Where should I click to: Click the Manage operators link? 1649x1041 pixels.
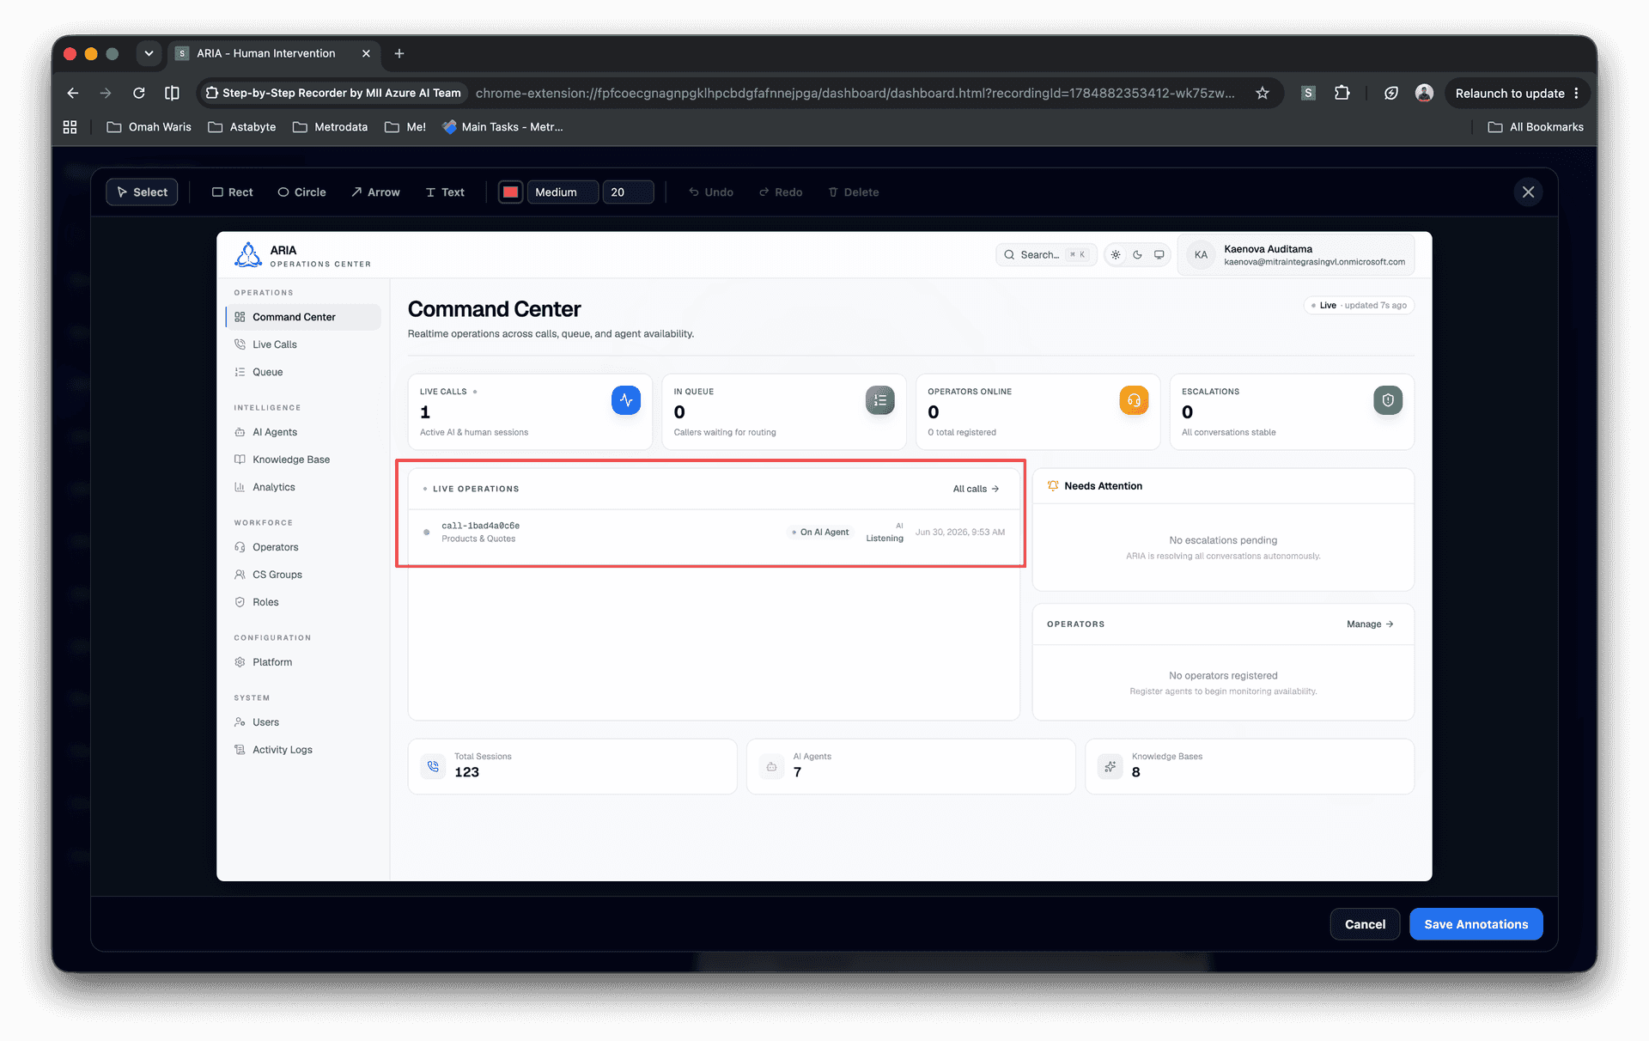(x=1370, y=624)
